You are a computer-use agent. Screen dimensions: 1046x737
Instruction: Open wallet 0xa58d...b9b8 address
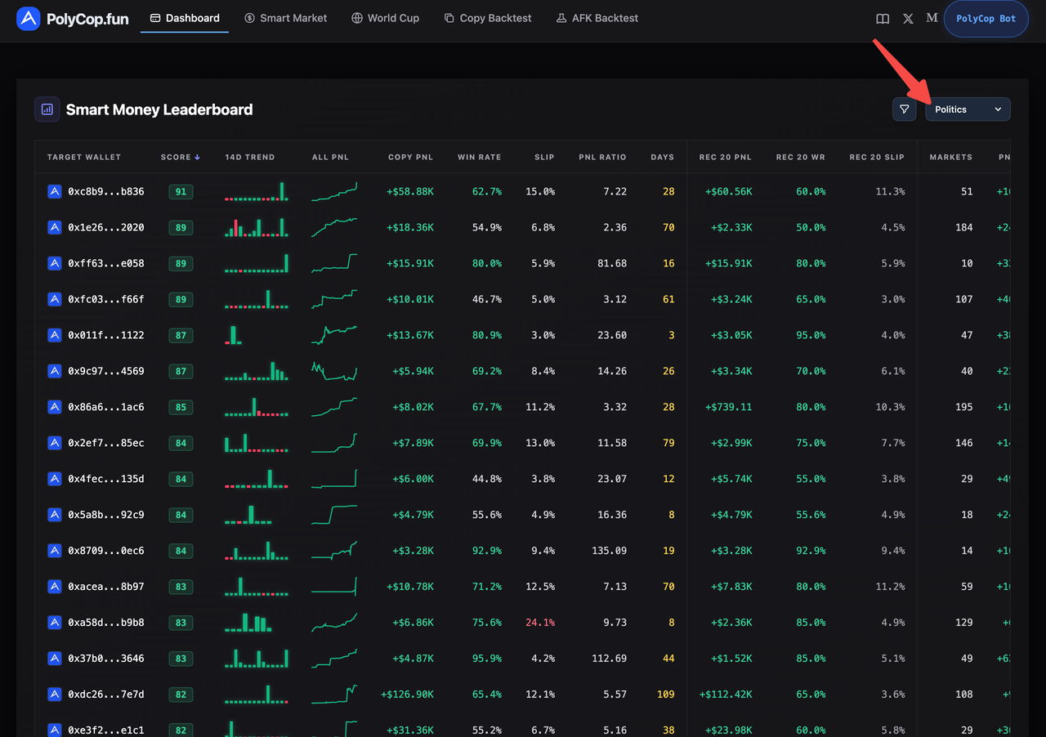tap(106, 623)
